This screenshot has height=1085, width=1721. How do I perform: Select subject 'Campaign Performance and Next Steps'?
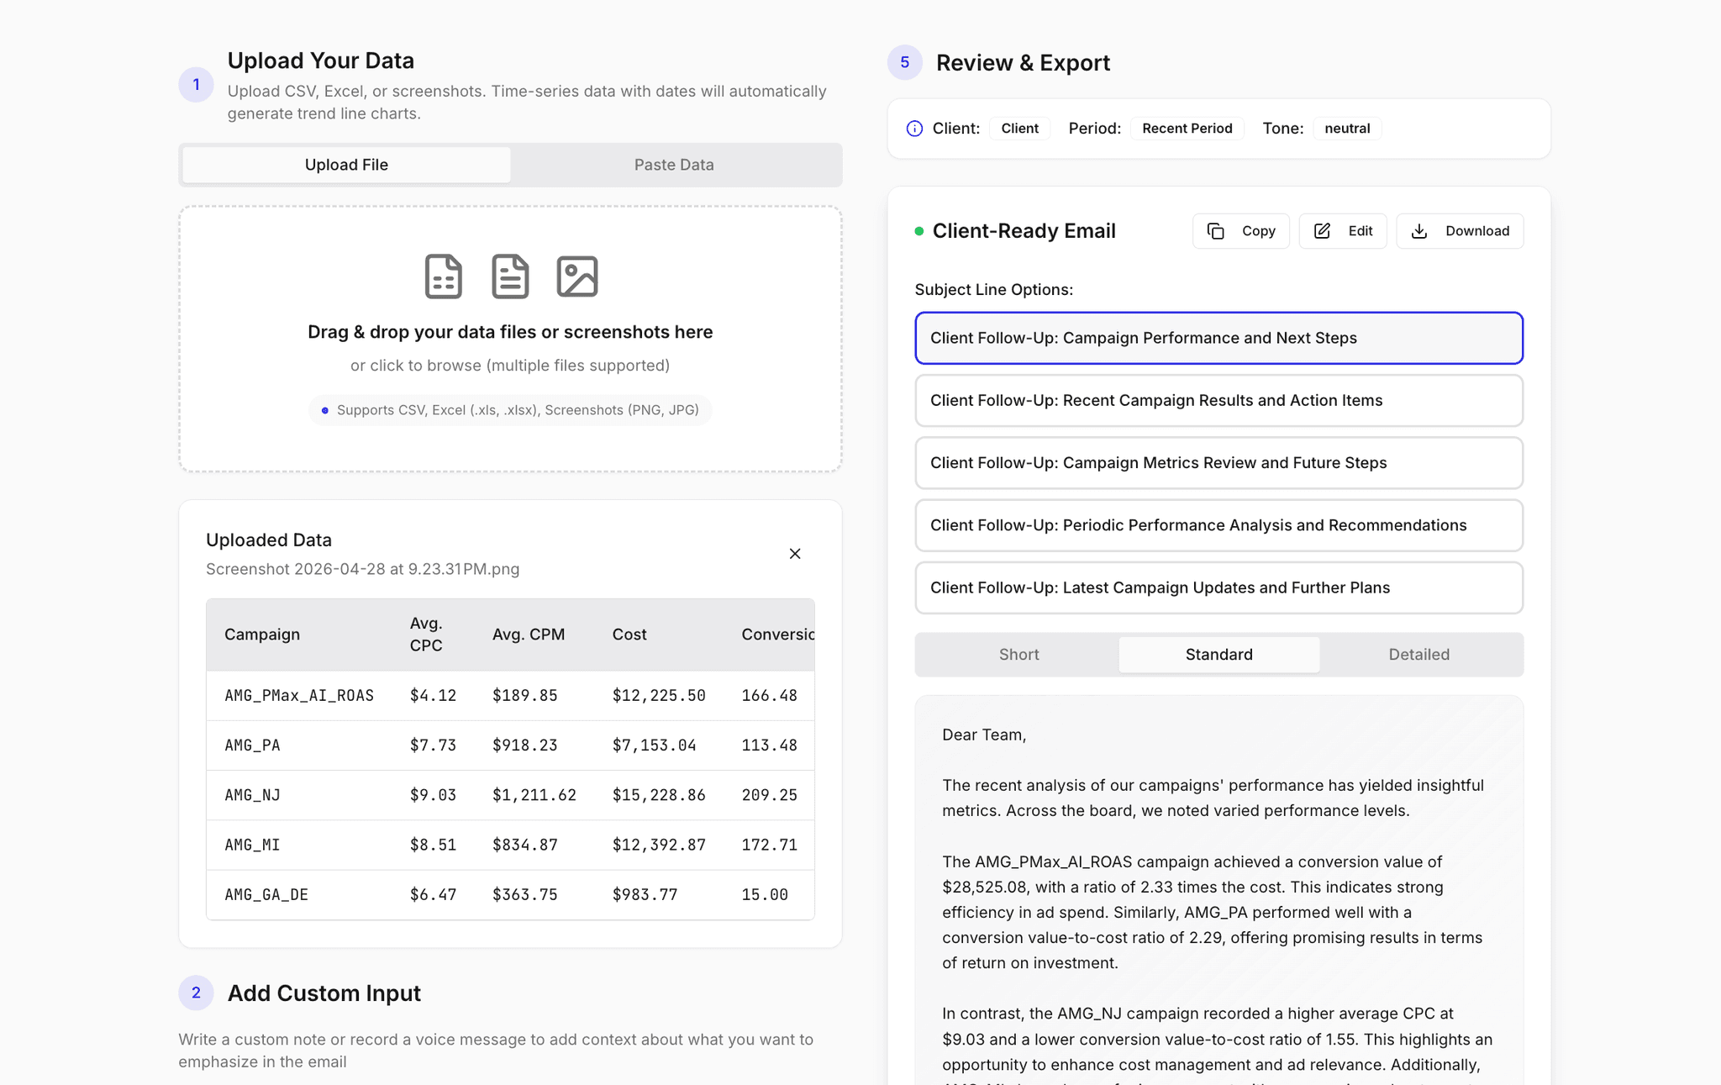click(x=1218, y=338)
